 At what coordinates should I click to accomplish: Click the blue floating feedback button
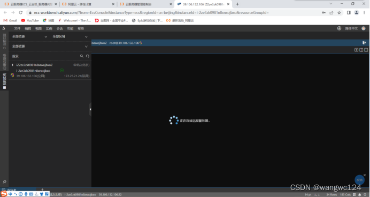[x=359, y=180]
